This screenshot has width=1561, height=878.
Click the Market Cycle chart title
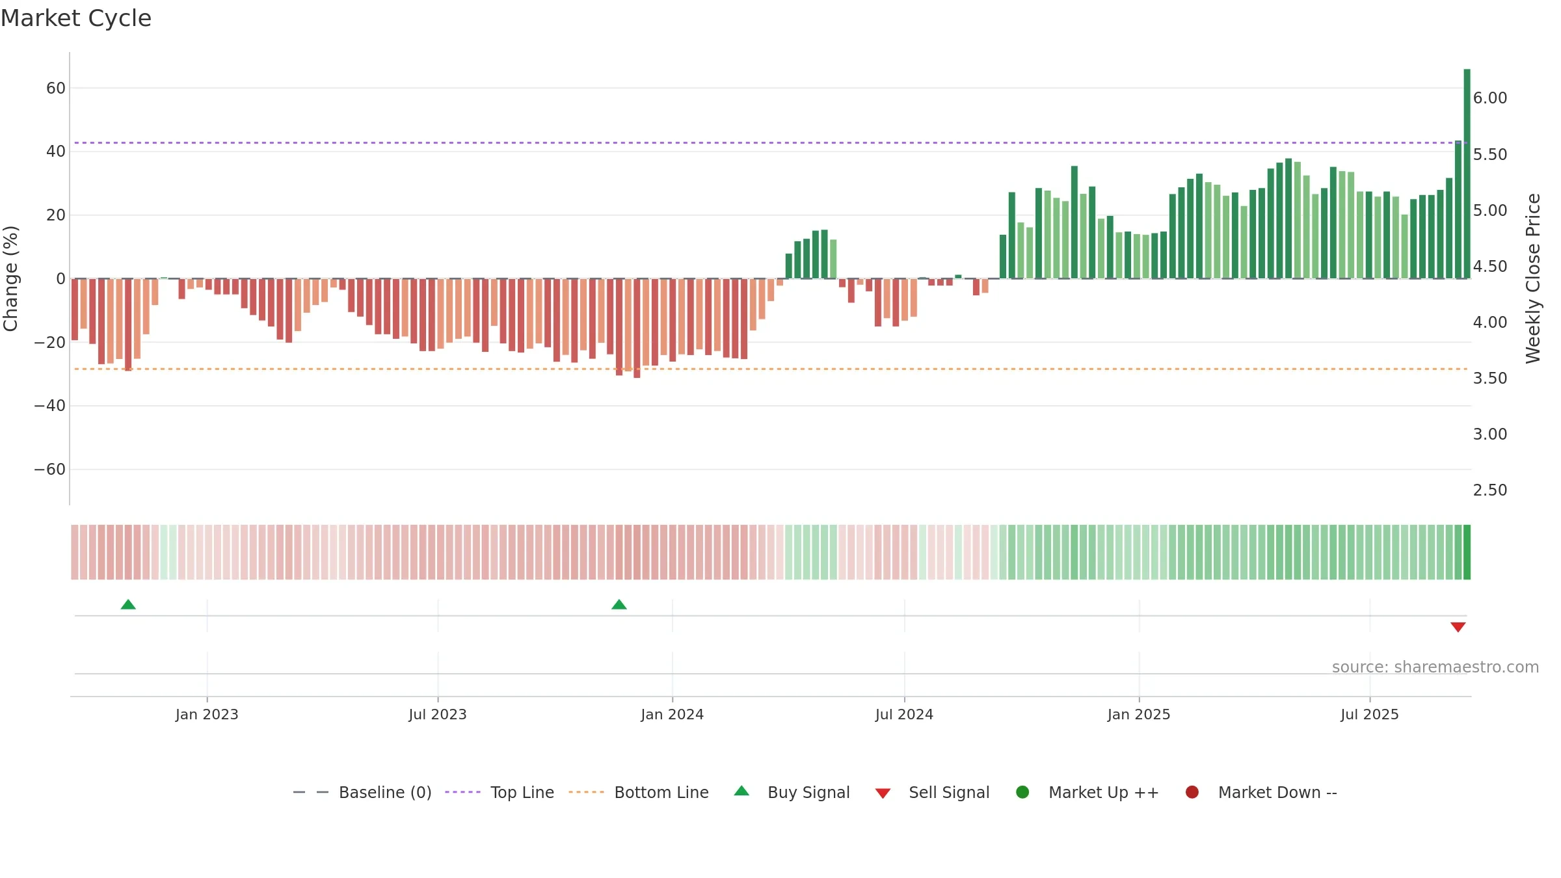point(76,18)
